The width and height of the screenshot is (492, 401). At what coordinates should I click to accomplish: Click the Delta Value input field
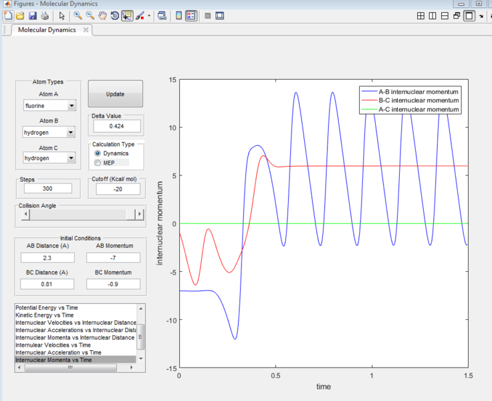click(x=117, y=126)
